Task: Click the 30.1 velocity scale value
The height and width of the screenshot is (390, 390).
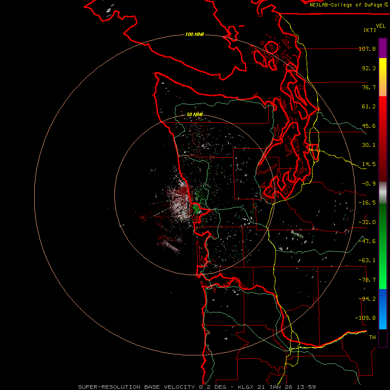Action: click(369, 145)
